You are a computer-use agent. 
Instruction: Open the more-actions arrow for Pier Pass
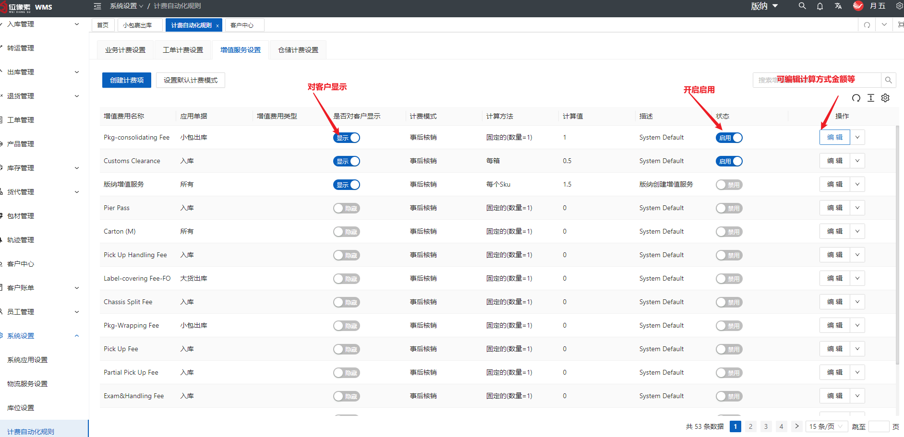pyautogui.click(x=857, y=208)
